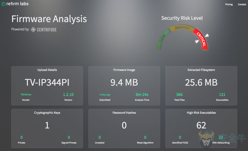
Task: Open the Pricing page
Action: tap(229, 4)
